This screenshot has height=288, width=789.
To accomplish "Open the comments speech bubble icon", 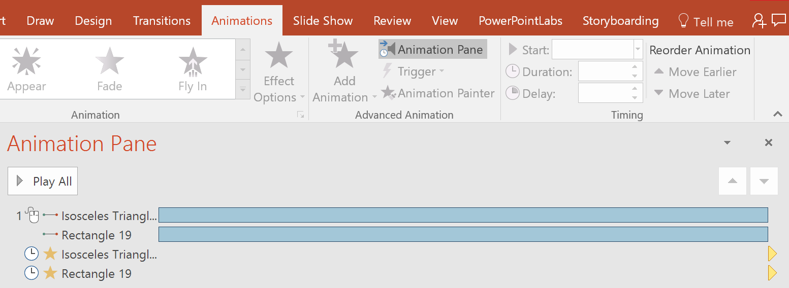I will 778,21.
